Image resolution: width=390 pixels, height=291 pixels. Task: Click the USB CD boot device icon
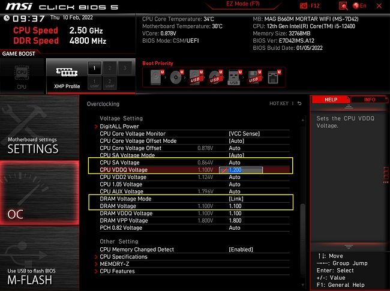[x=215, y=77]
